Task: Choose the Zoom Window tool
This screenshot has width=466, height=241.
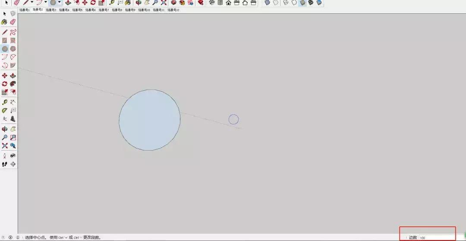Action: click(13, 138)
